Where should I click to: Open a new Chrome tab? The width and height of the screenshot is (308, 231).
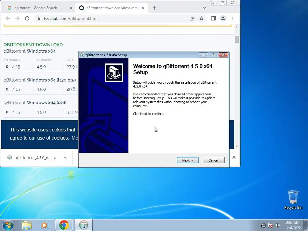click(154, 8)
